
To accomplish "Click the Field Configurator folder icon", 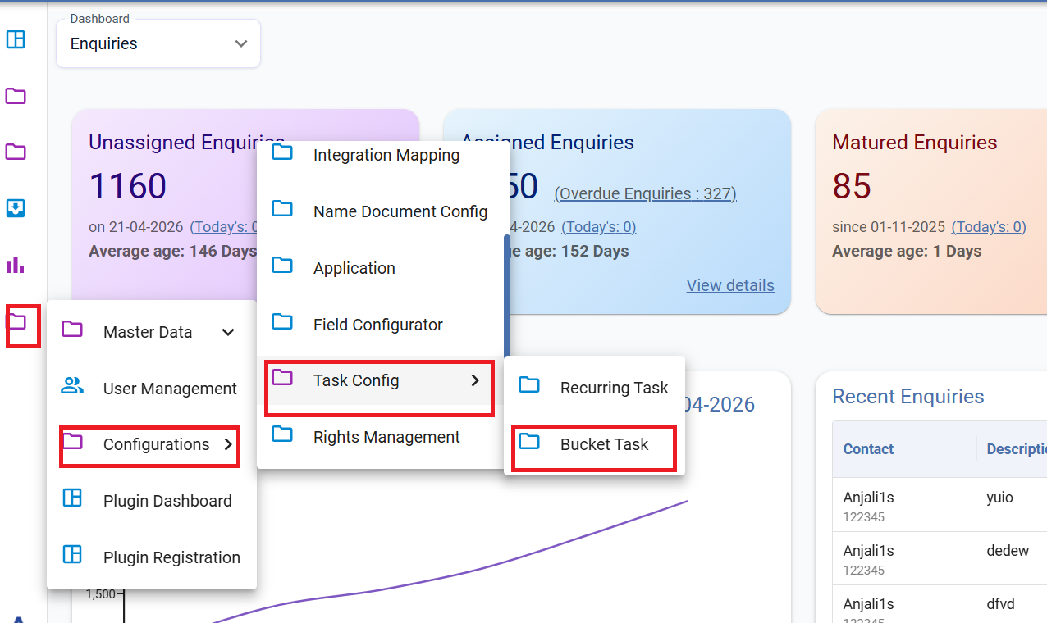I will pos(282,321).
